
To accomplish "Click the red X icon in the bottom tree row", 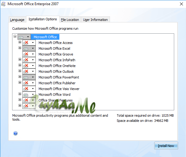I will 26,106.
